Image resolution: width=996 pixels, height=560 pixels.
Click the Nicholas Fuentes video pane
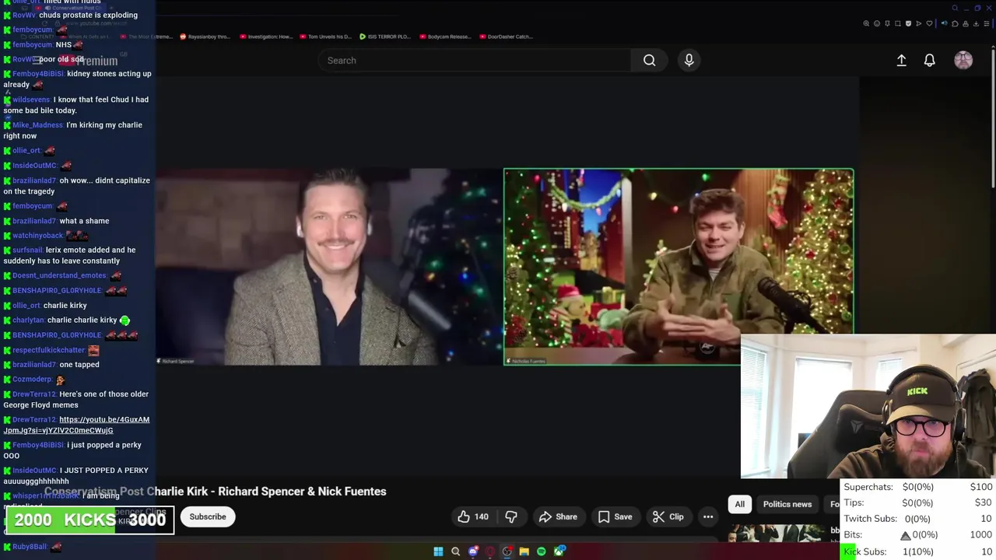click(x=679, y=267)
